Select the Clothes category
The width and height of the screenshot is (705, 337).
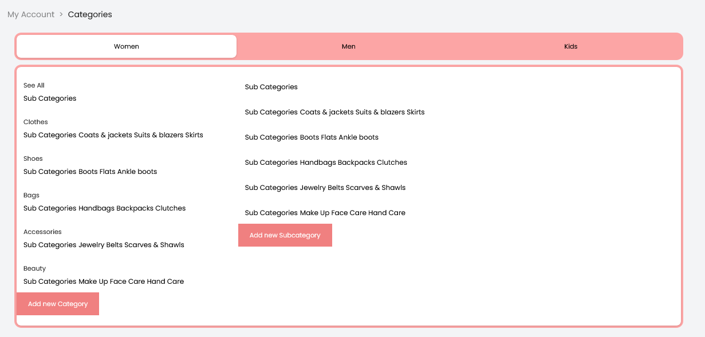[x=36, y=122]
